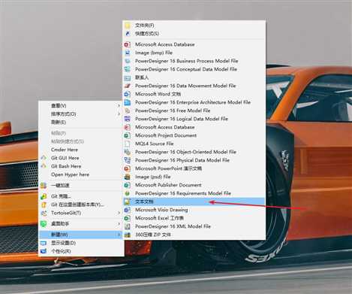This screenshot has height=294, width=352.
Task: Click the Microsoft Publisher Document icon
Action: [x=127, y=185]
